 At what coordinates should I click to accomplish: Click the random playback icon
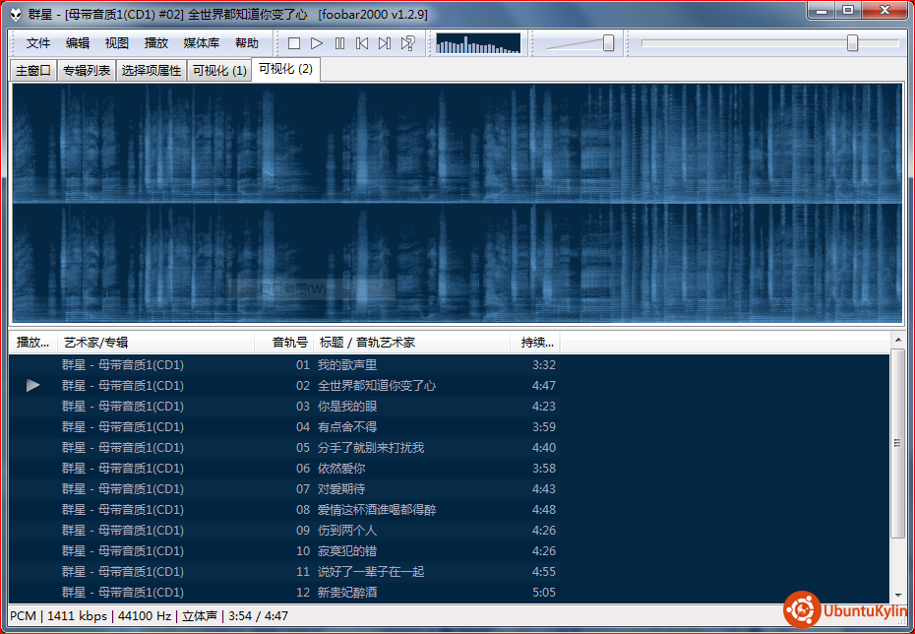point(408,43)
